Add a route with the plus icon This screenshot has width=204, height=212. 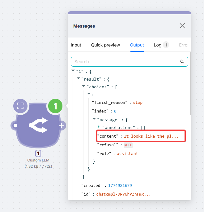(61, 126)
